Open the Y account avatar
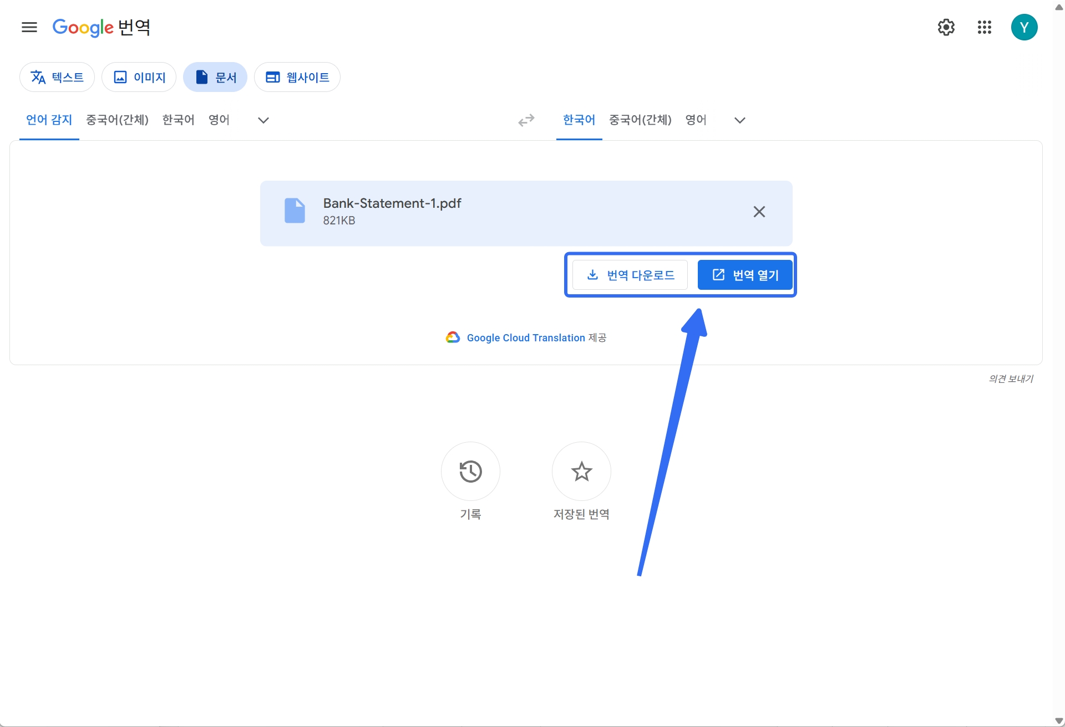This screenshot has height=727, width=1065. [x=1025, y=27]
